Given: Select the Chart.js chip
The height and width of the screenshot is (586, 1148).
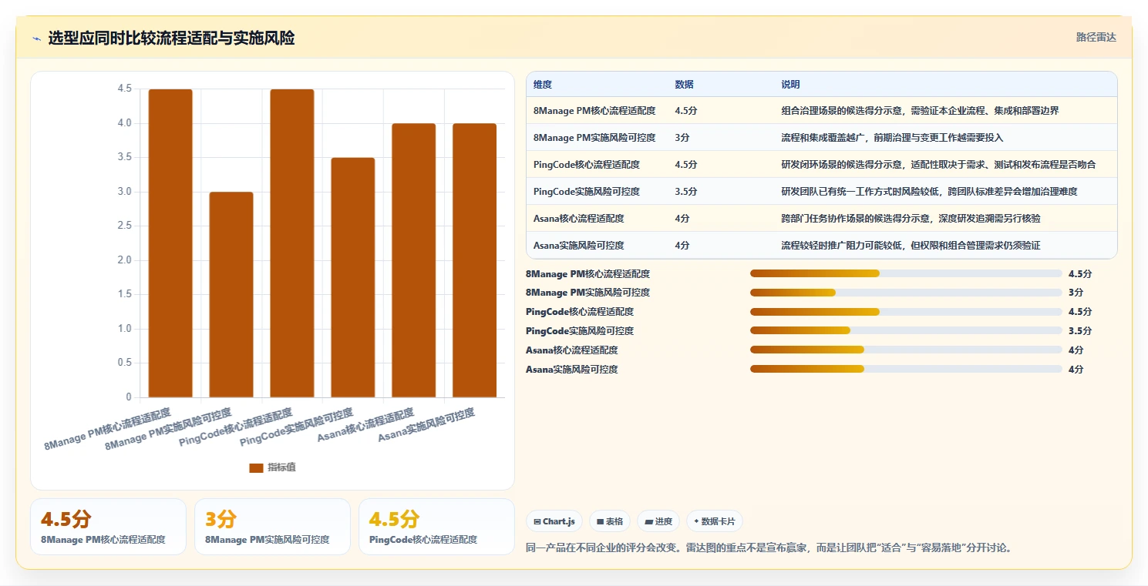Looking at the screenshot, I should (x=554, y=521).
